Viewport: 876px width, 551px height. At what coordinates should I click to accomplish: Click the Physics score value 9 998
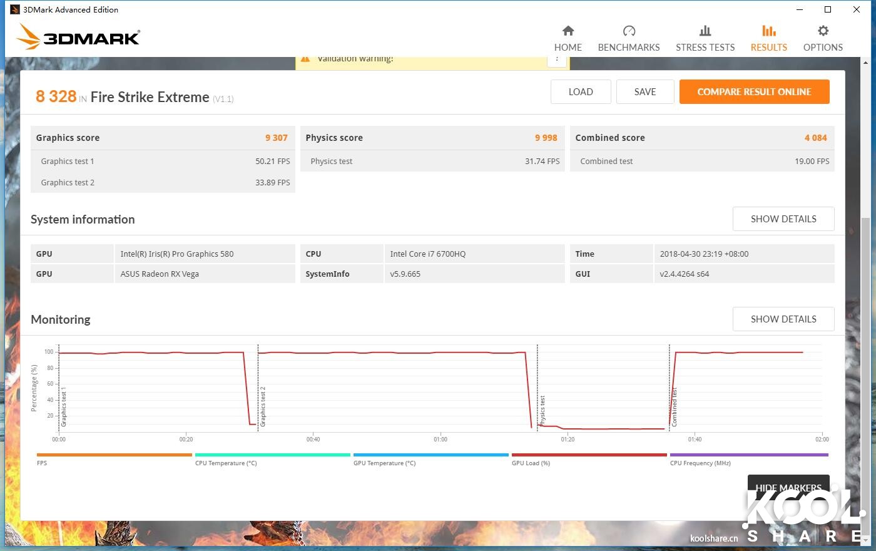click(x=546, y=138)
